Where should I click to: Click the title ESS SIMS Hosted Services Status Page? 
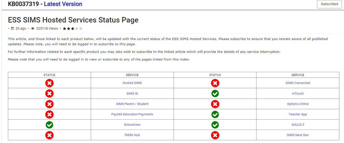(73, 20)
